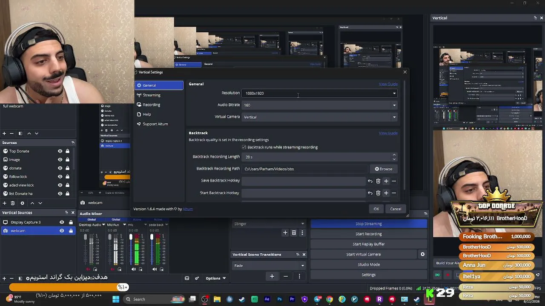Remove selected source with Sources trash icon

click(12, 203)
